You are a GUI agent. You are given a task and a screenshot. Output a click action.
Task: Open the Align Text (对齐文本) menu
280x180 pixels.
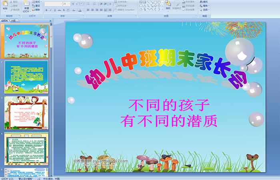pos(122,6)
